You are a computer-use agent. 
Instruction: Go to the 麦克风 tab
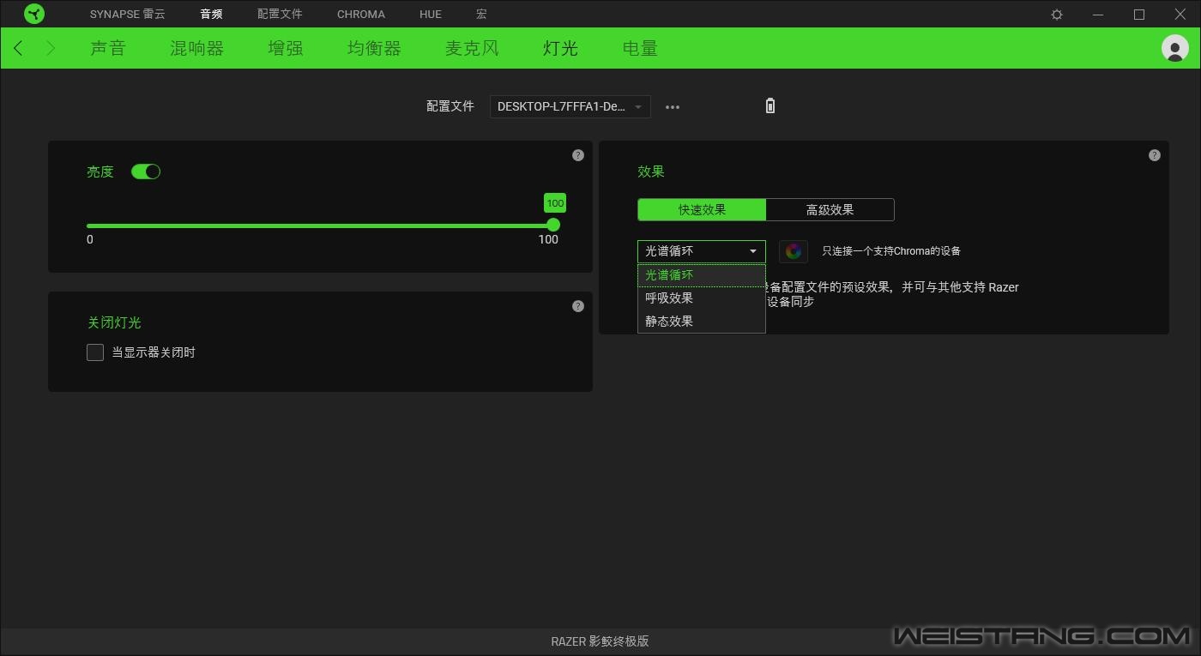point(472,48)
